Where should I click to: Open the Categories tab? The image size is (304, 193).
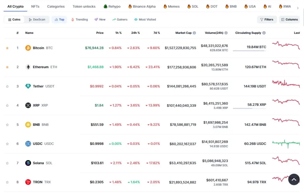[56, 7]
